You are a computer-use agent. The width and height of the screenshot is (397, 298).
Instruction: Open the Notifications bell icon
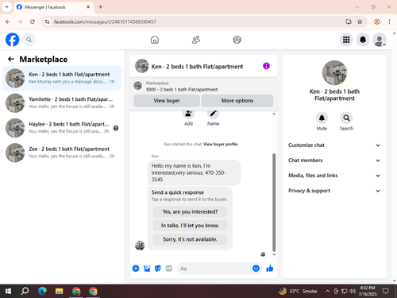363,40
